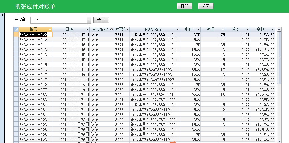Click invoice number 7795

click(122, 80)
